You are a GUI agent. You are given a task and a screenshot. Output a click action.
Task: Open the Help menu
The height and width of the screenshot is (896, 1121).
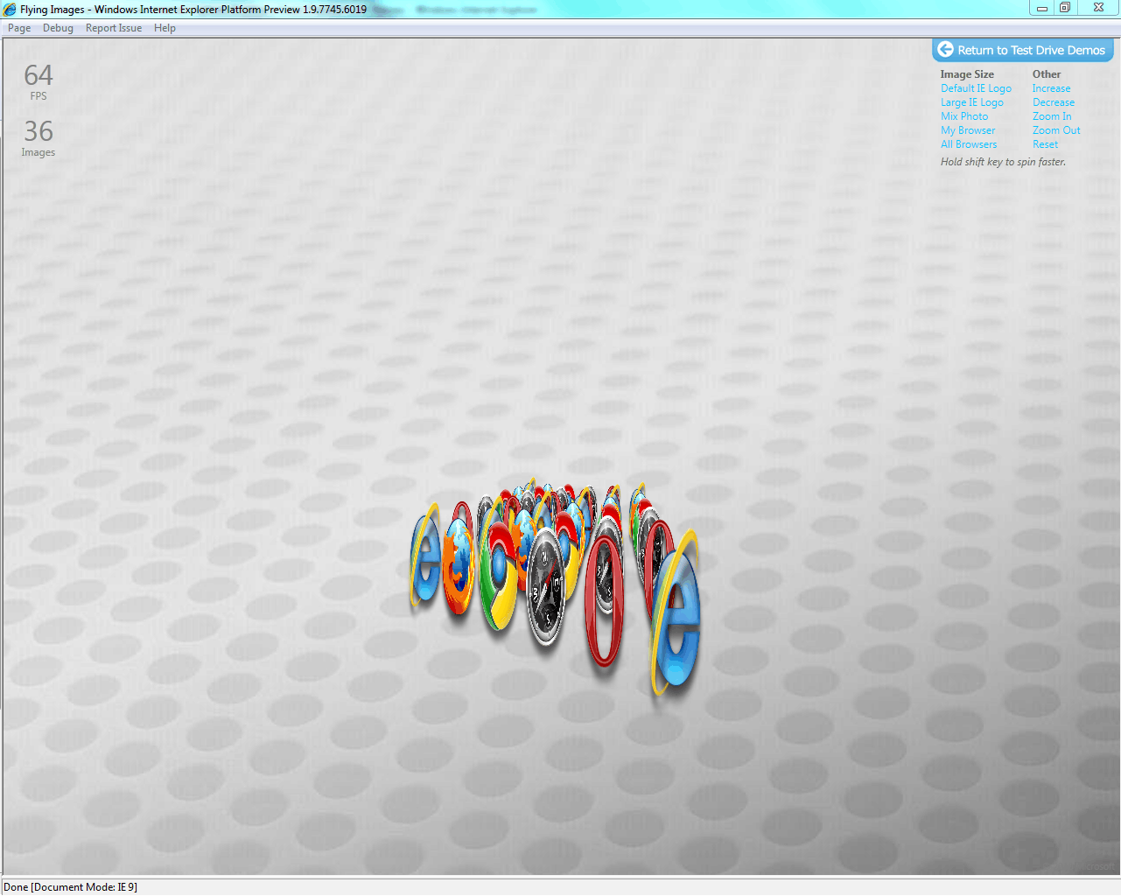point(165,28)
